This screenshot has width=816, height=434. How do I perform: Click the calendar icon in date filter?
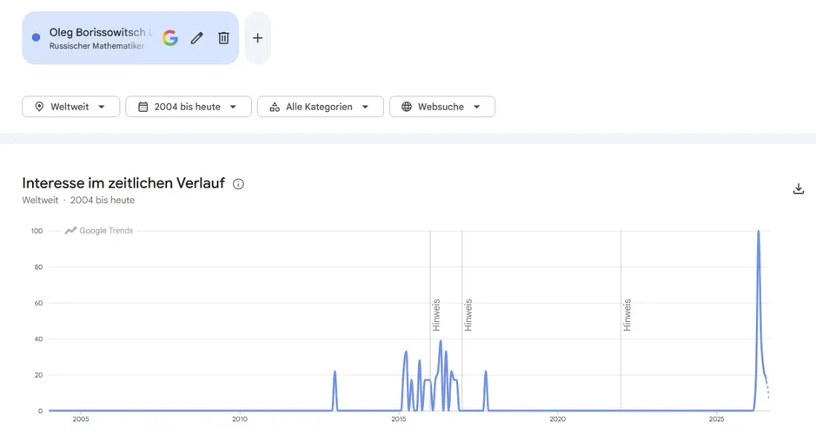(143, 107)
